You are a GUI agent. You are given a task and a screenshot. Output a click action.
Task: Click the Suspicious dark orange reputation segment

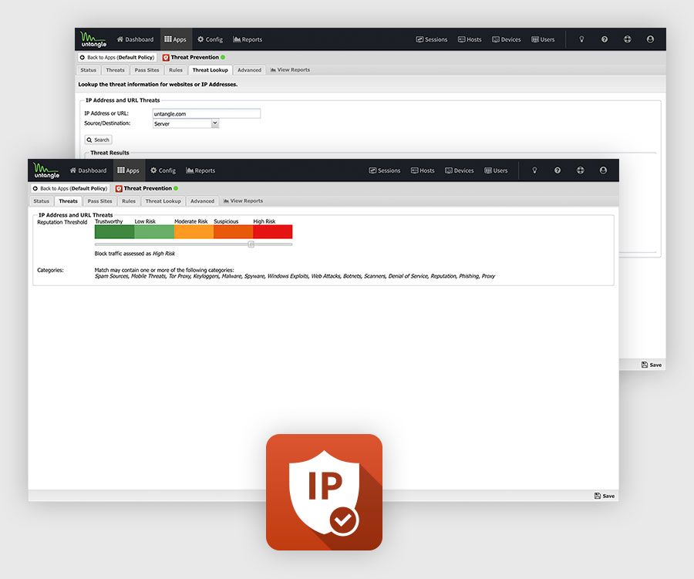tap(233, 231)
